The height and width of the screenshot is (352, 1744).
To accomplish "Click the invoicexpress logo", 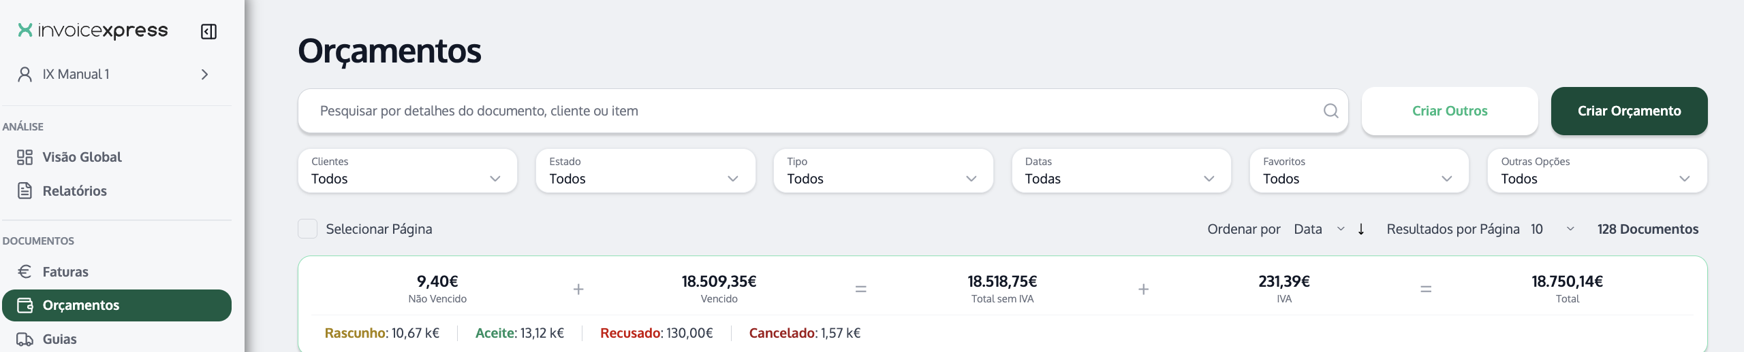I will [93, 31].
